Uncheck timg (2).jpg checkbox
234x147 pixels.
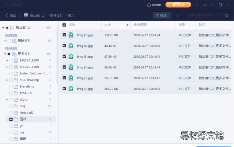pos(64,89)
